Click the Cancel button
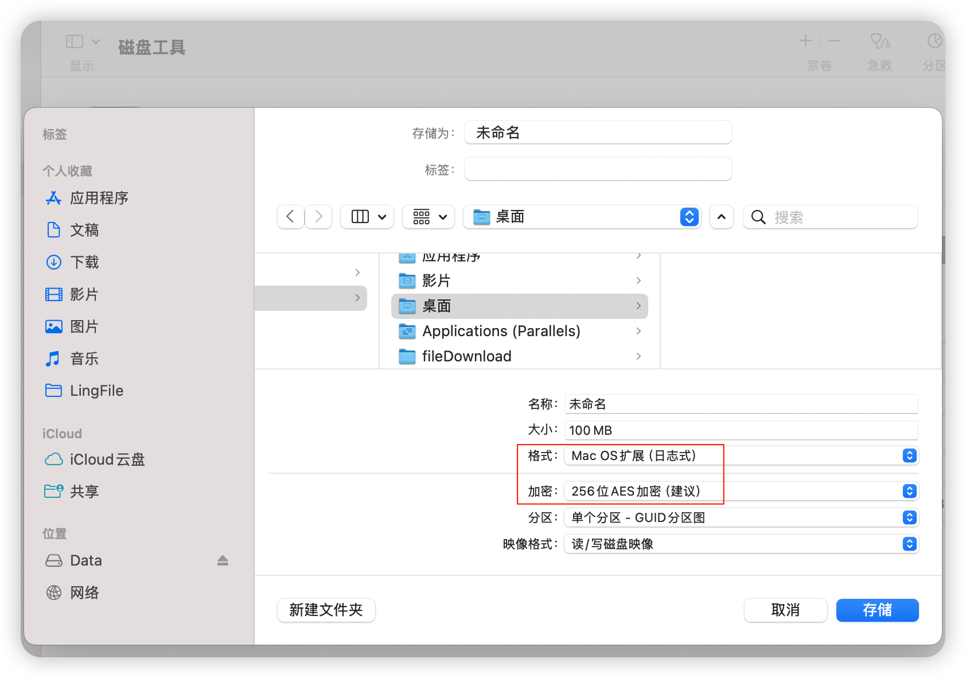 click(785, 610)
